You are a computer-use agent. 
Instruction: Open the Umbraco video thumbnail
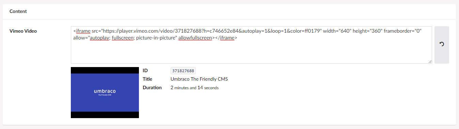pyautogui.click(x=105, y=93)
